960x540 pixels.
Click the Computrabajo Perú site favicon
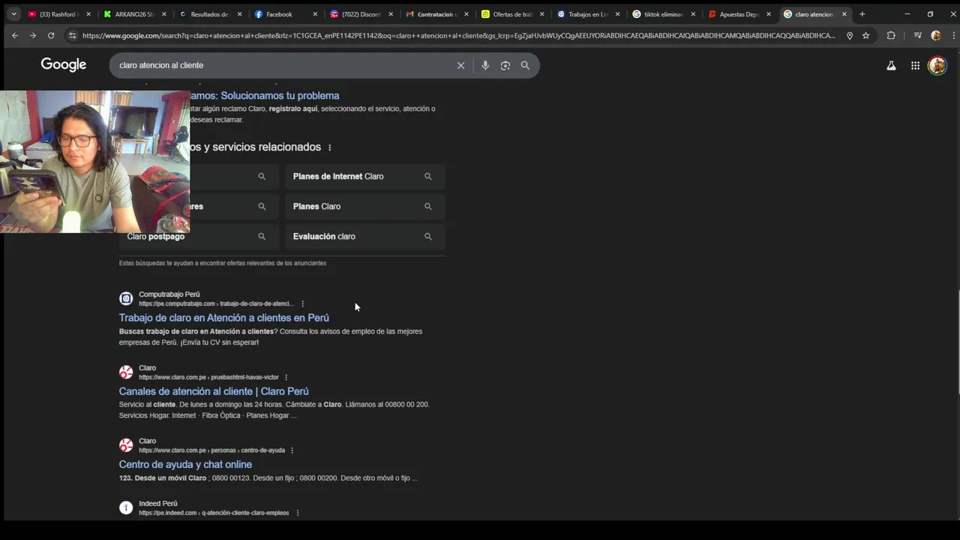tap(126, 298)
